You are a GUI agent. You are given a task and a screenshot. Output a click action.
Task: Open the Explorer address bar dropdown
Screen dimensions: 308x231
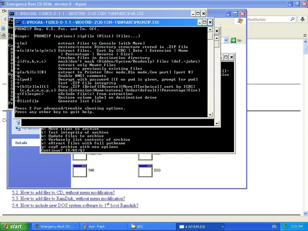226,40
